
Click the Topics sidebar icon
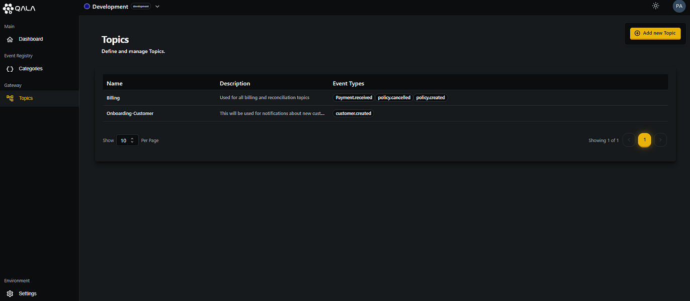pyautogui.click(x=10, y=98)
